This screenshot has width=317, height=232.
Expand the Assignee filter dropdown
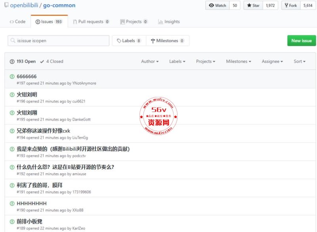272,62
